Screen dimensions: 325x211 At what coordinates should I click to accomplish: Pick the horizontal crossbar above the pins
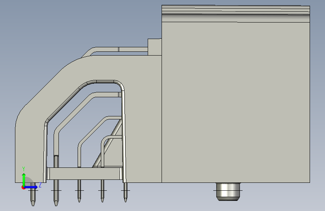pos(85,173)
